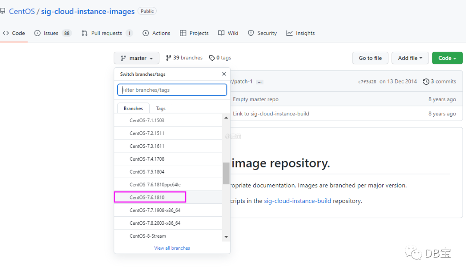Select the Branches tab
Image resolution: width=466 pixels, height=273 pixels.
tap(133, 109)
